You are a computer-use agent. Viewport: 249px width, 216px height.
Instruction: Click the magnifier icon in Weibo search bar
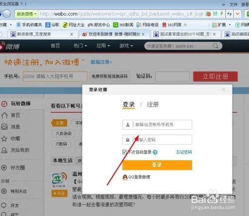(x=215, y=46)
